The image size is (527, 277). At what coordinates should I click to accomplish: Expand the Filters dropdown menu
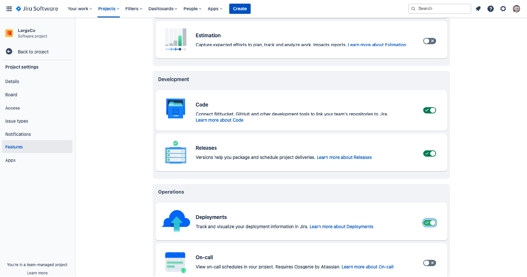click(x=134, y=9)
